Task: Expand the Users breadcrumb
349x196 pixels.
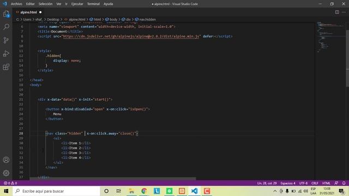Action: (27, 20)
